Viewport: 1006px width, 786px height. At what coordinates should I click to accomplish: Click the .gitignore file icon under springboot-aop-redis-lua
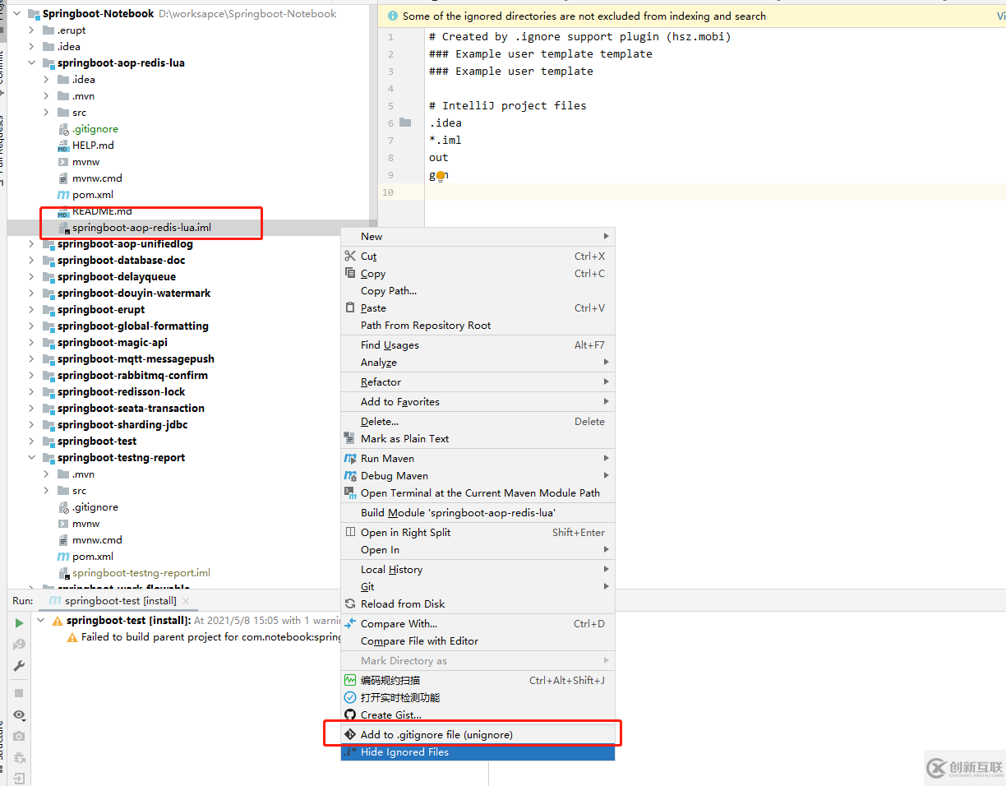click(x=63, y=129)
